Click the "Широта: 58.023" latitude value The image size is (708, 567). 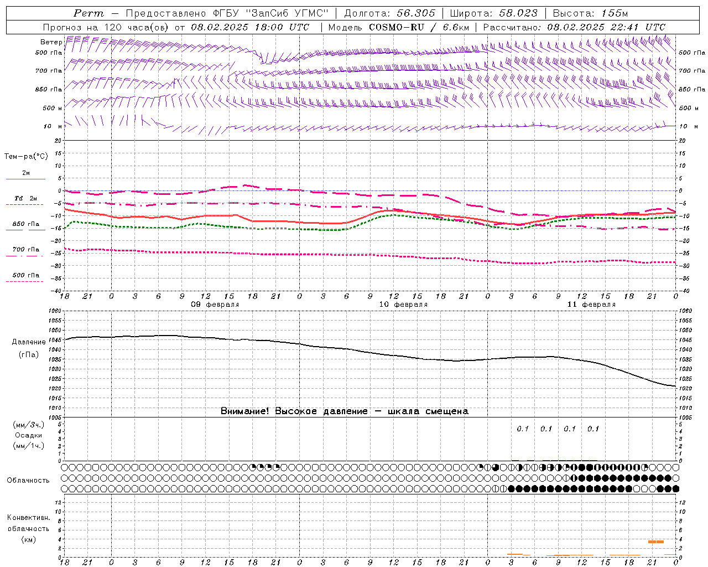tap(494, 13)
